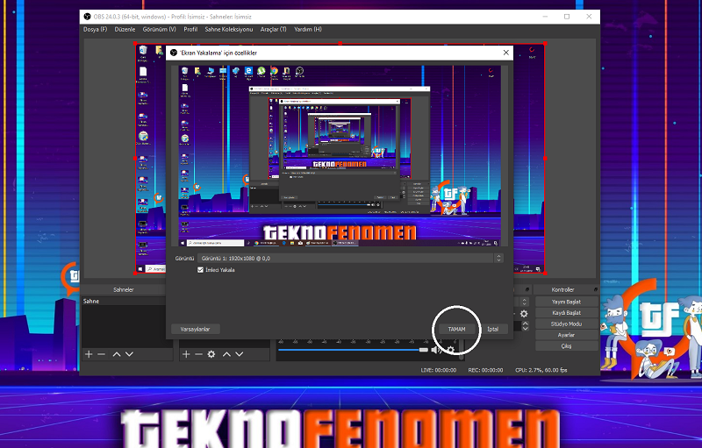Remove the source with the minus icon

(198, 354)
